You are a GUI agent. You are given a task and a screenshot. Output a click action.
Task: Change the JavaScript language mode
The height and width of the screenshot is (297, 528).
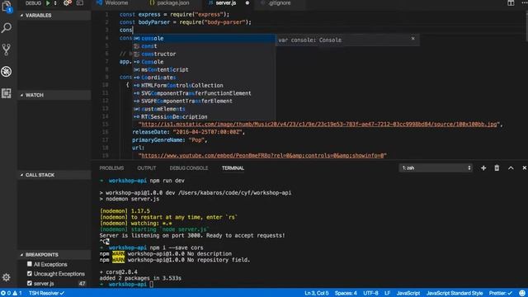(408, 294)
